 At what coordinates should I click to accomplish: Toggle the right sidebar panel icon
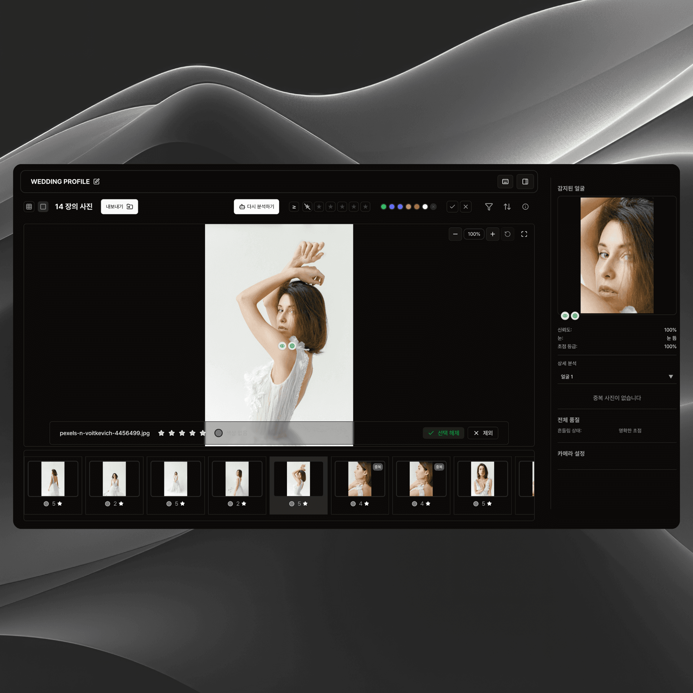coord(525,182)
